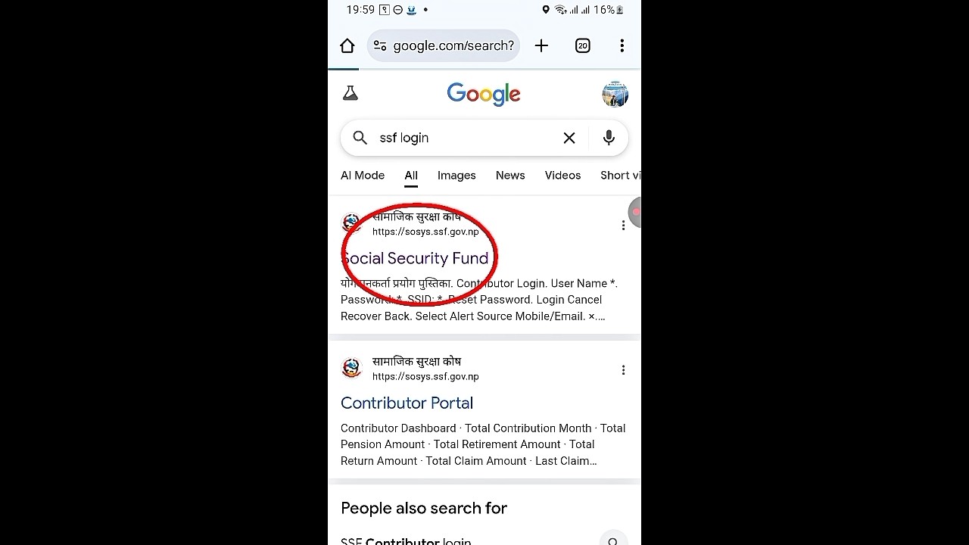Open the Social Security Fund result
The width and height of the screenshot is (969, 545).
[415, 259]
